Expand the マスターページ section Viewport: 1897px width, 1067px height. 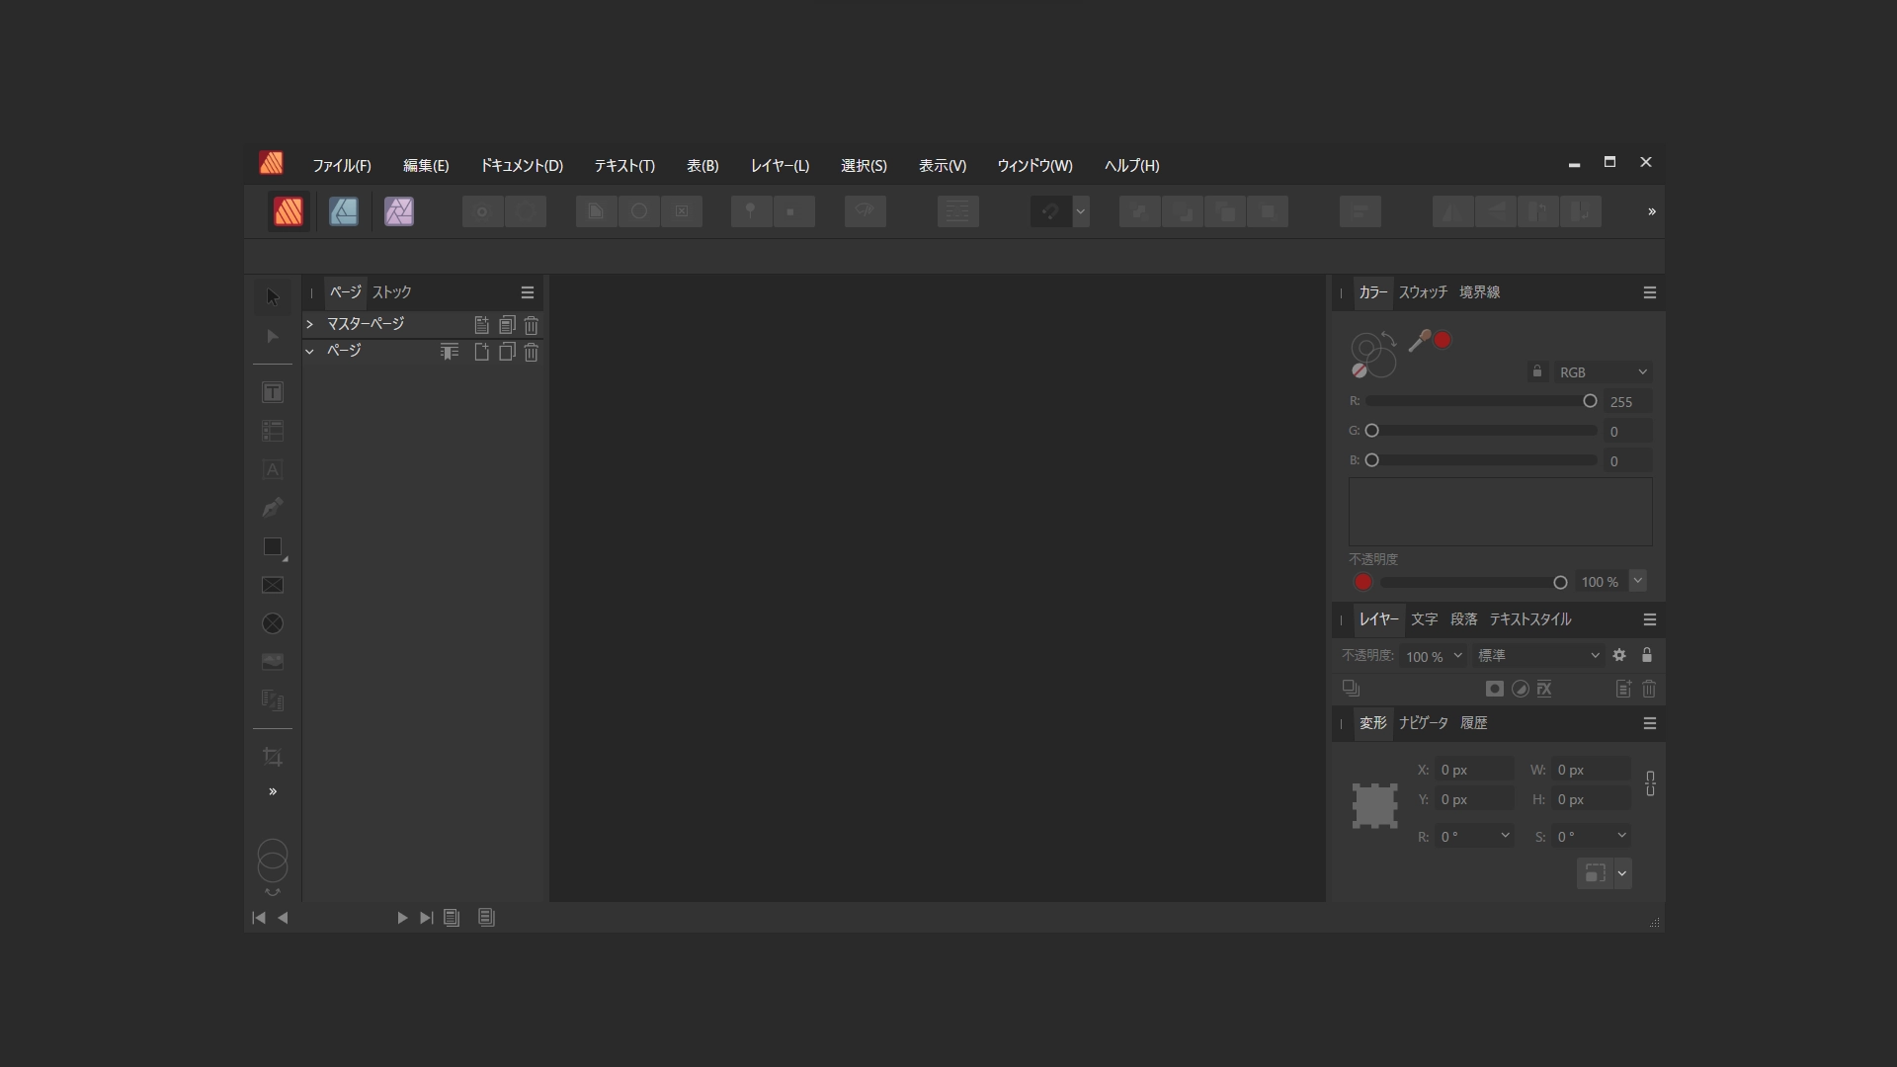pyautogui.click(x=309, y=324)
